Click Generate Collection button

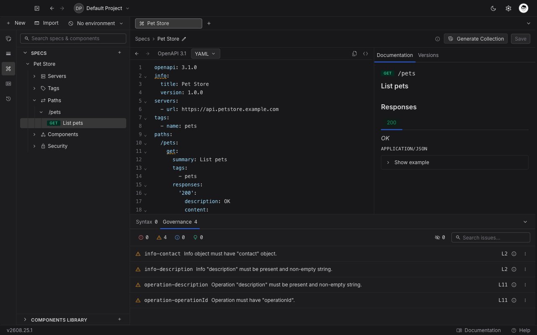pos(476,39)
